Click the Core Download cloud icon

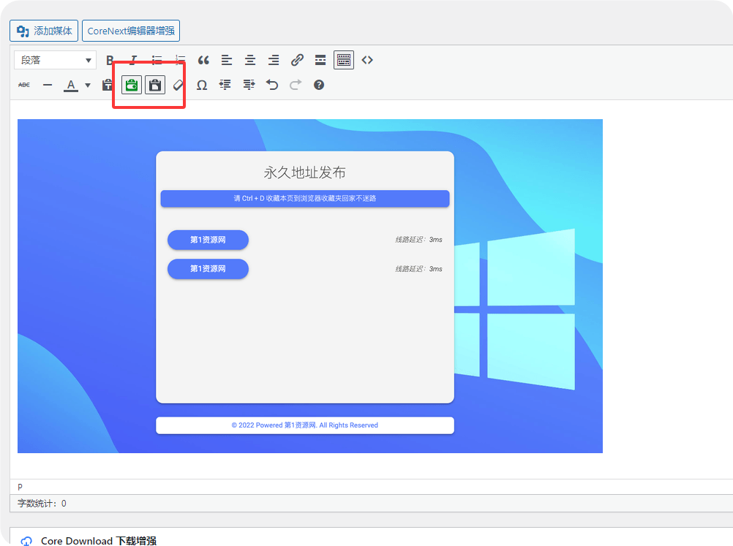26,541
